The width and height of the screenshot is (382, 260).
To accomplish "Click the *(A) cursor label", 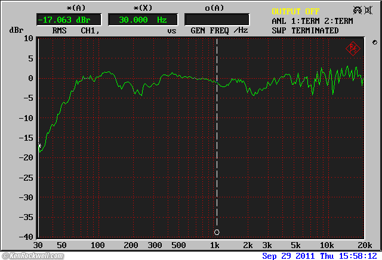I will tap(76, 8).
